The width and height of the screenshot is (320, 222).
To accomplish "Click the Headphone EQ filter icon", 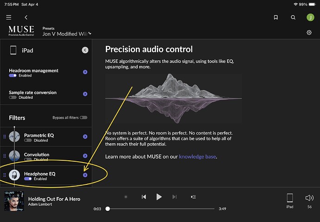I will (14, 175).
